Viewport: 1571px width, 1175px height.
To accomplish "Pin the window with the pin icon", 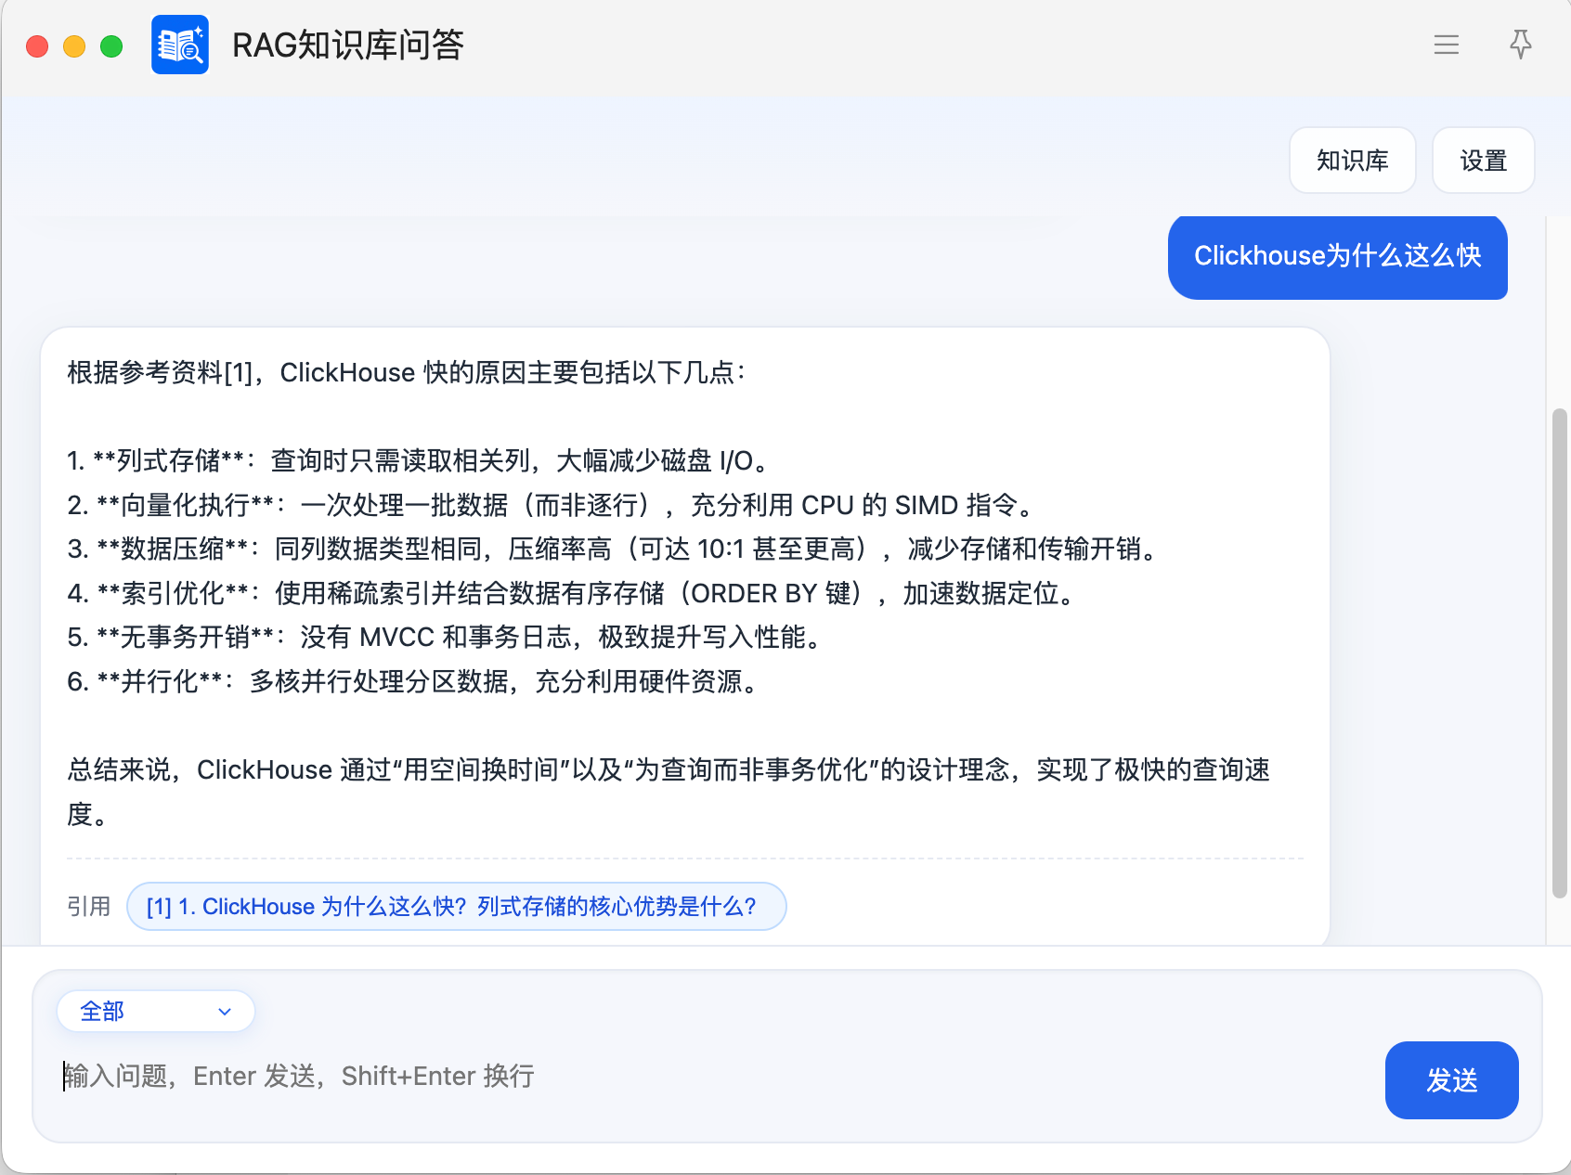I will tap(1520, 45).
